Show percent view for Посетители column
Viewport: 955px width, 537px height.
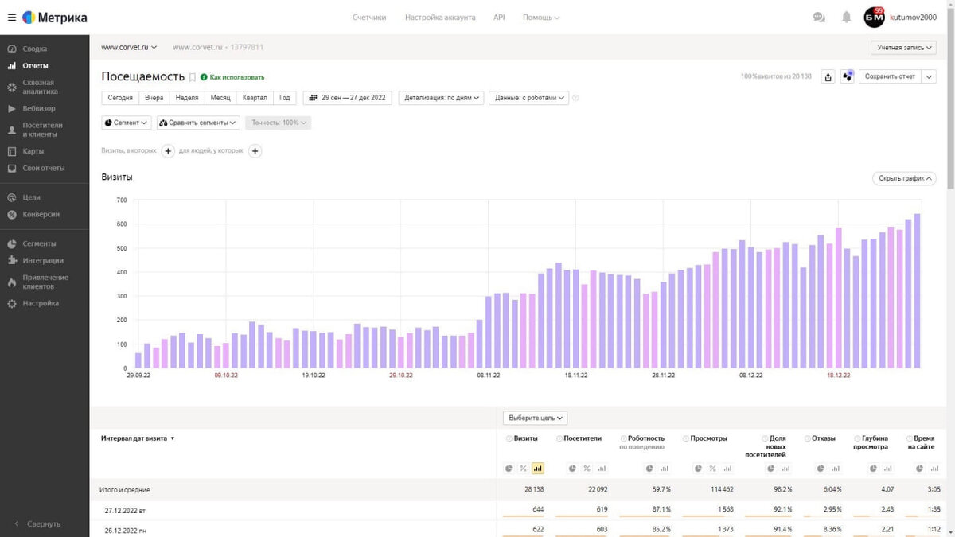coord(587,469)
